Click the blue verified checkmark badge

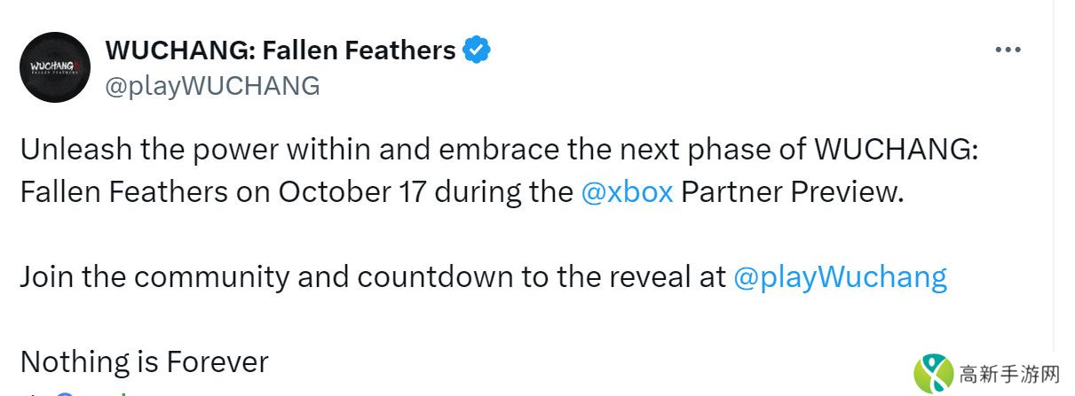click(477, 50)
